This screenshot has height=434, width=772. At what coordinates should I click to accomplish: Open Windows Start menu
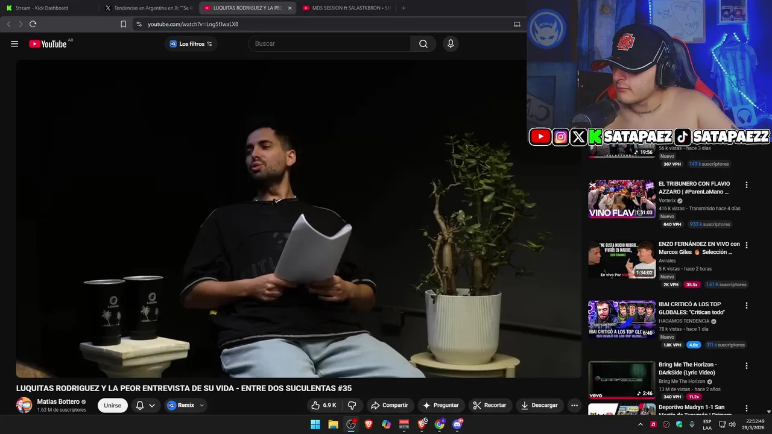[315, 424]
